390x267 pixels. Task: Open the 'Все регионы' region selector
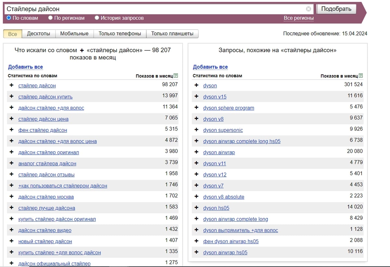299,18
